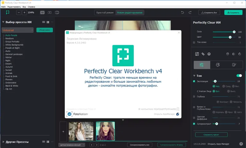Image resolution: width=246 pixels, height=148 pixels.
Task: Click the green Сохранить button
Action: tap(233, 13)
